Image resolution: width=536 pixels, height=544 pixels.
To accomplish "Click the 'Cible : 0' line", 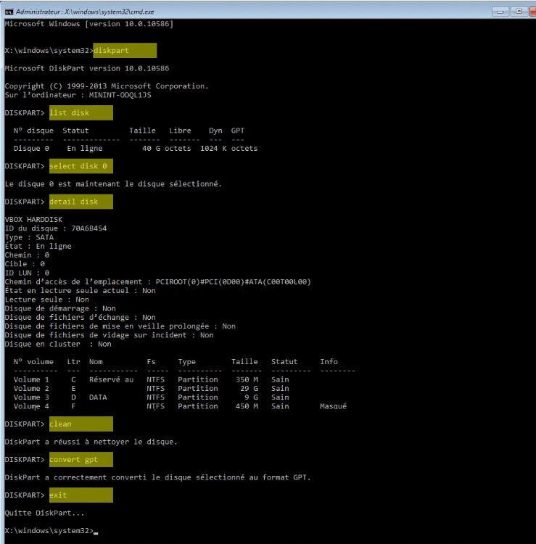I will (25, 264).
